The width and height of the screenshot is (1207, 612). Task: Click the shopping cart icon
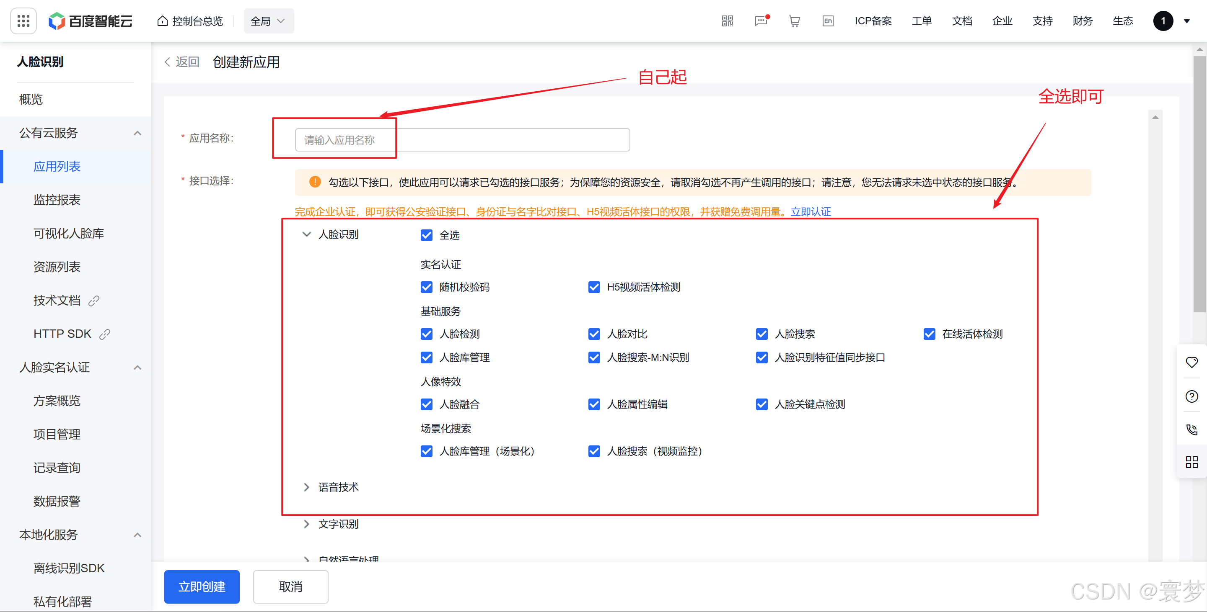[794, 21]
